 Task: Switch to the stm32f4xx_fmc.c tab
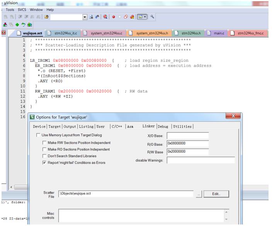pyautogui.click(x=248, y=33)
